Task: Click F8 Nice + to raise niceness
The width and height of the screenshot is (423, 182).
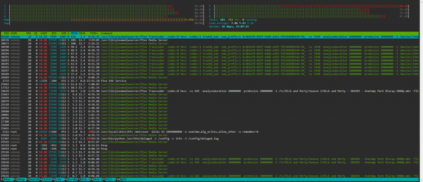Action: (x=96, y=179)
